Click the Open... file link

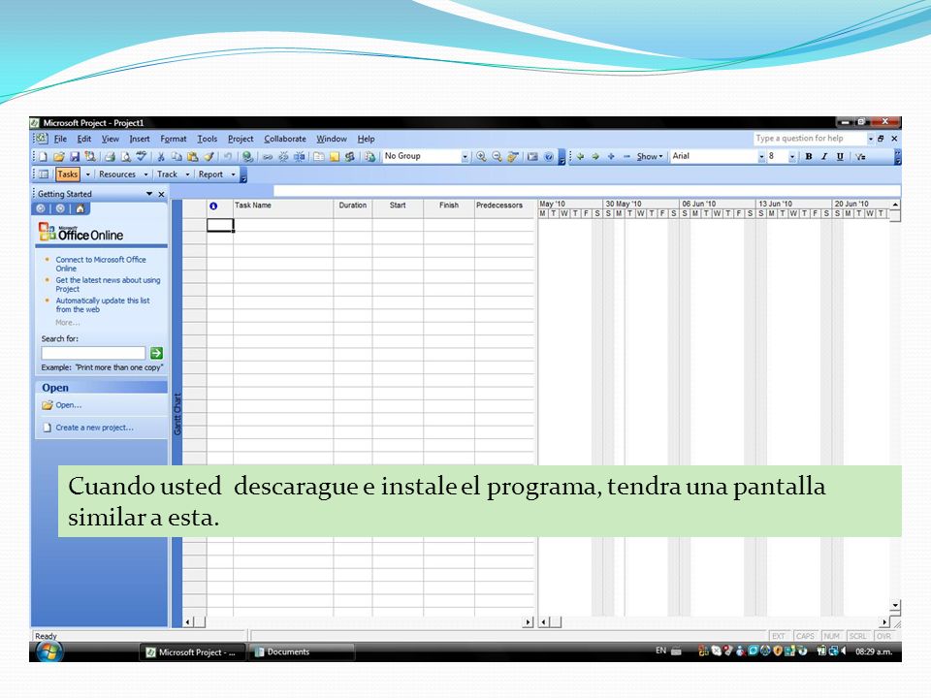[x=68, y=405]
